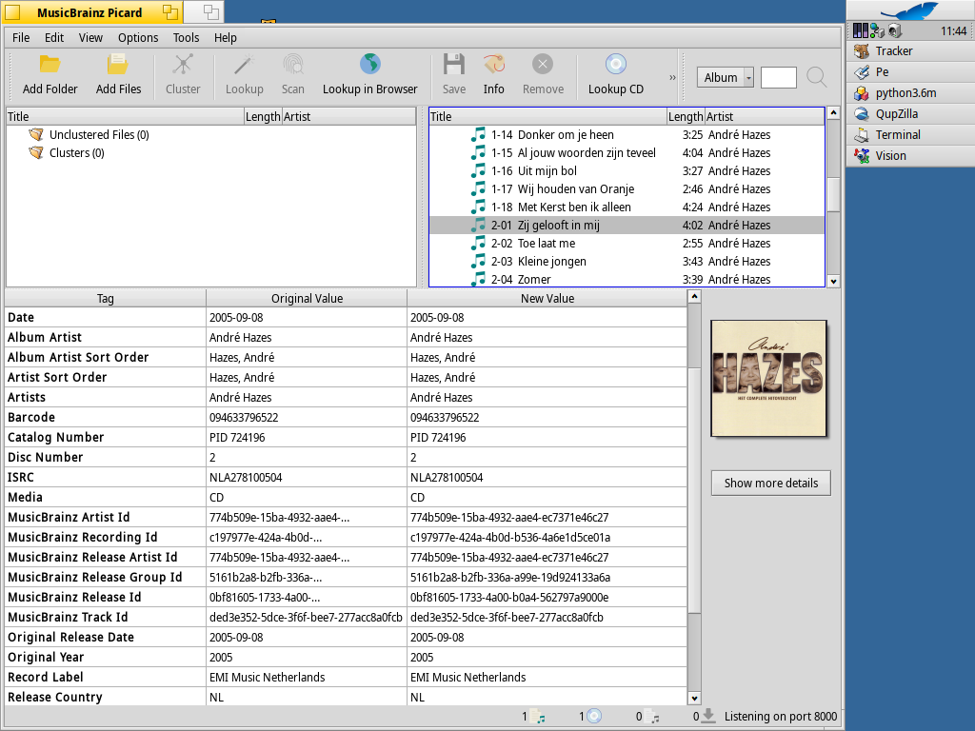This screenshot has width=975, height=731.
Task: Click track list scrollbar down arrow
Action: point(833,281)
